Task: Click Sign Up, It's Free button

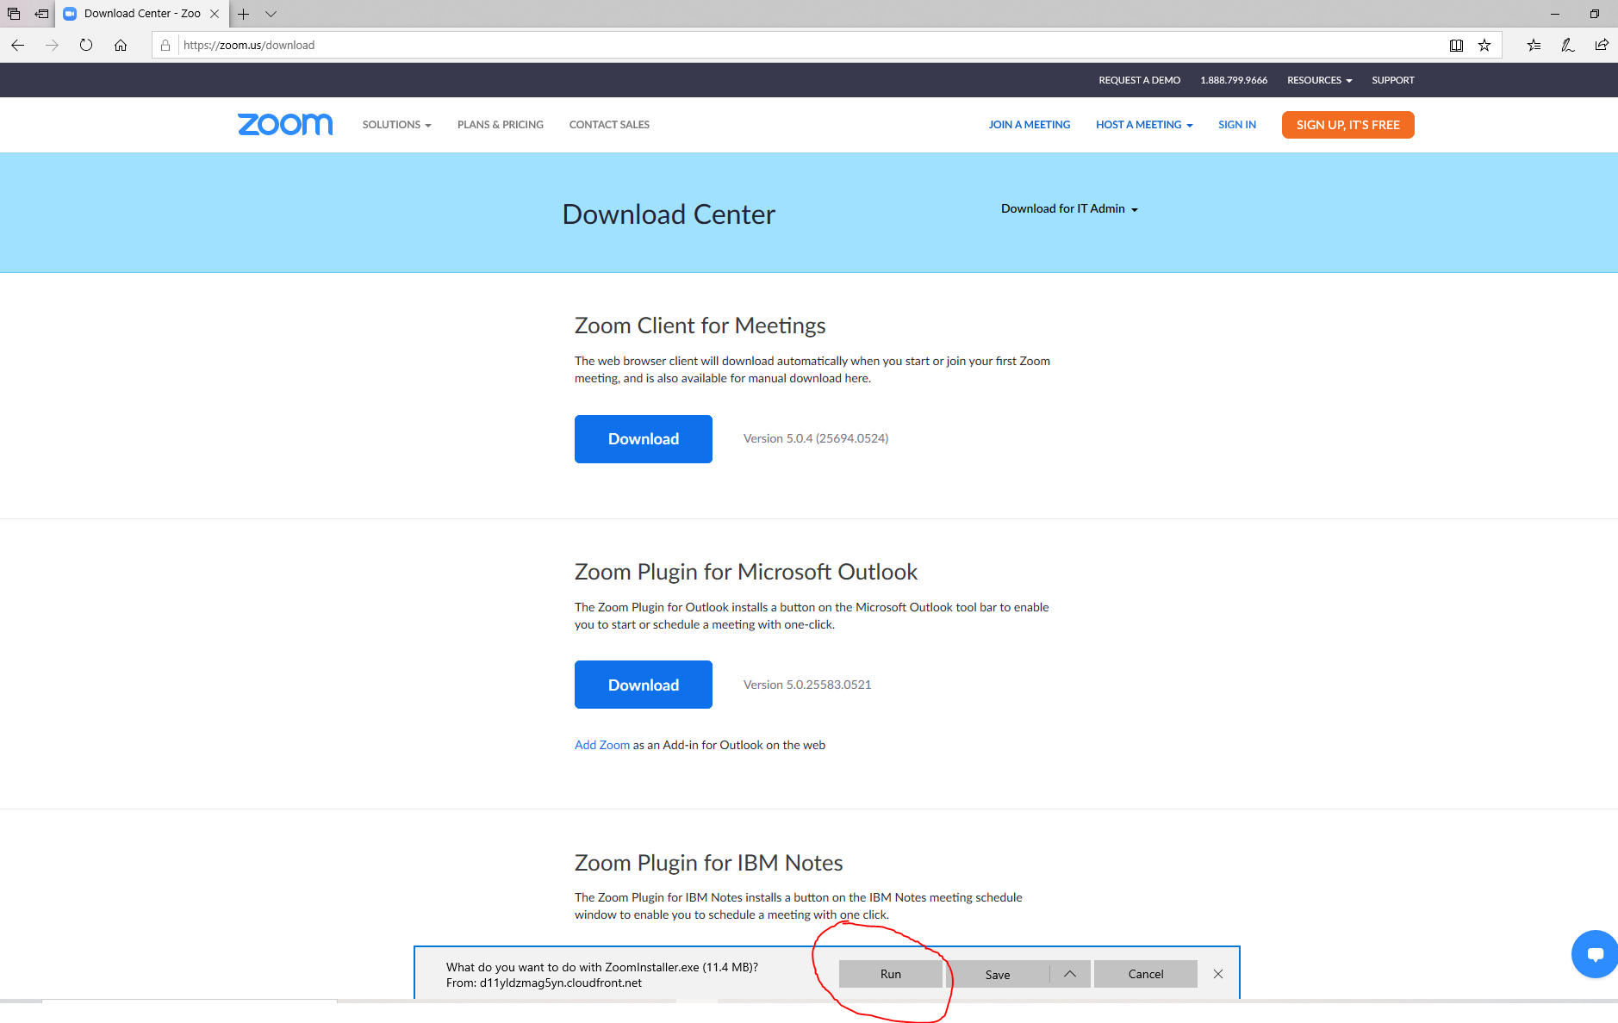Action: [x=1347, y=125]
